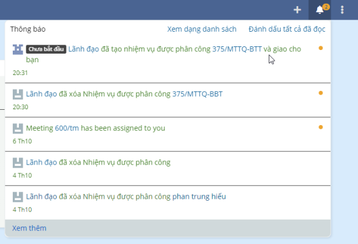358x244 pixels.
Task: Toggle unread dot on the 20:30 notification
Action: pos(321,93)
